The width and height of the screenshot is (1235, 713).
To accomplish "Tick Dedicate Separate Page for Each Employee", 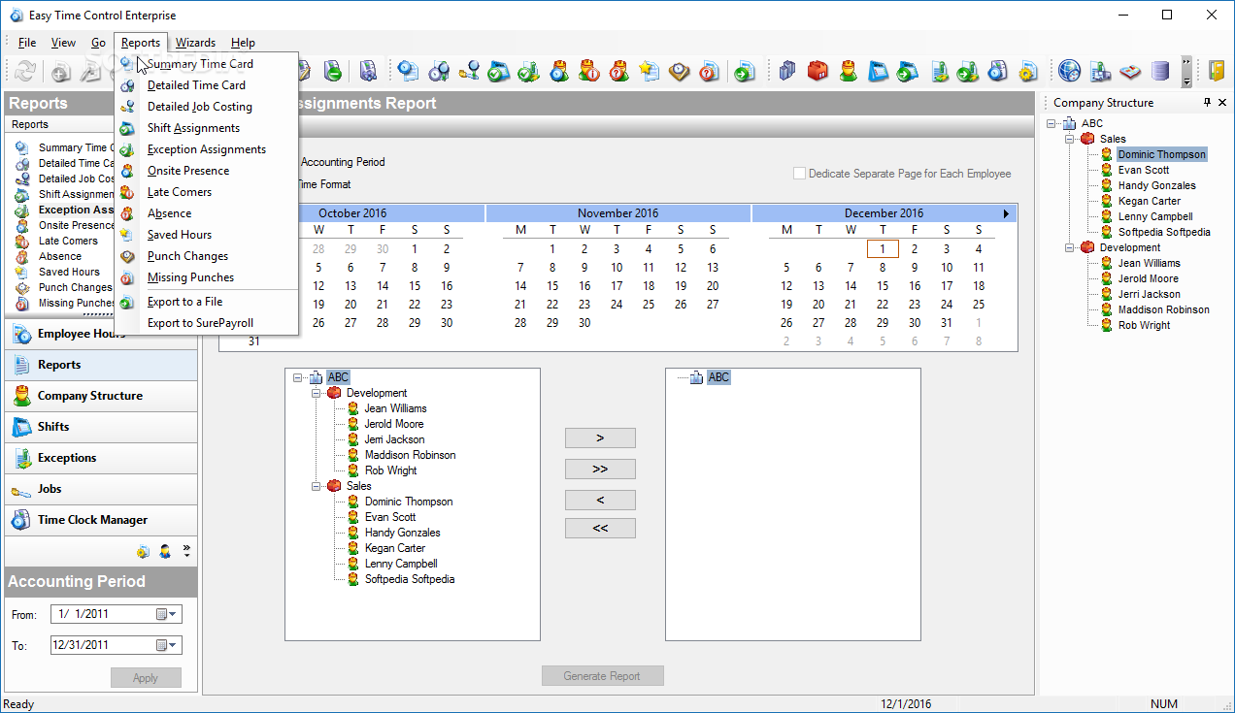I will click(x=799, y=174).
